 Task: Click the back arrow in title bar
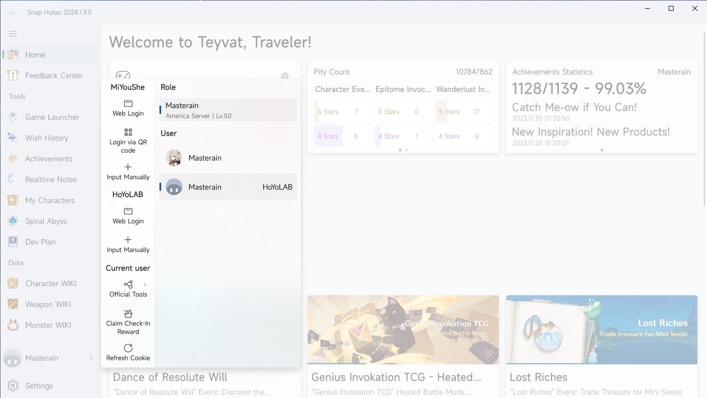coord(13,12)
